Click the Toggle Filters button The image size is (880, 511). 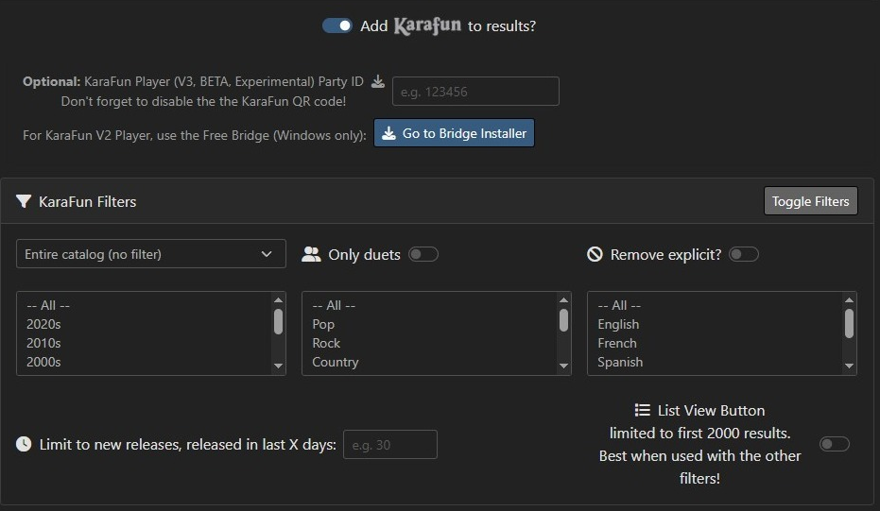pos(810,201)
